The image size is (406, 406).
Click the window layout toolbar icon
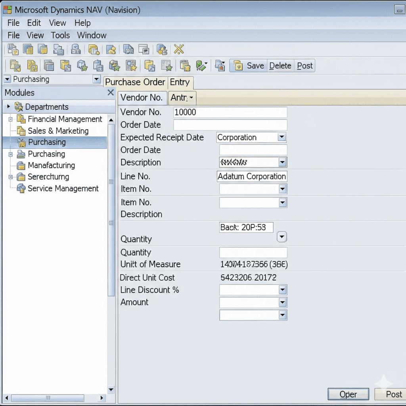(144, 49)
